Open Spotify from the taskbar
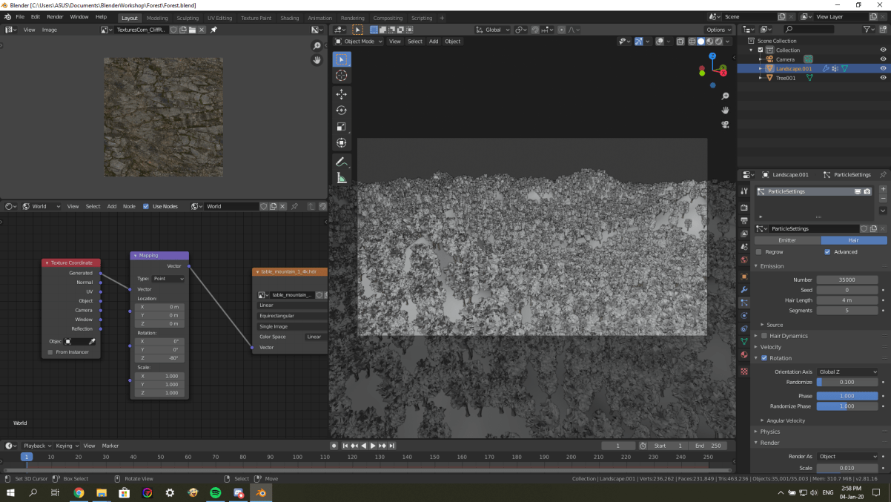Screen dimensions: 891x502 tap(216, 492)
